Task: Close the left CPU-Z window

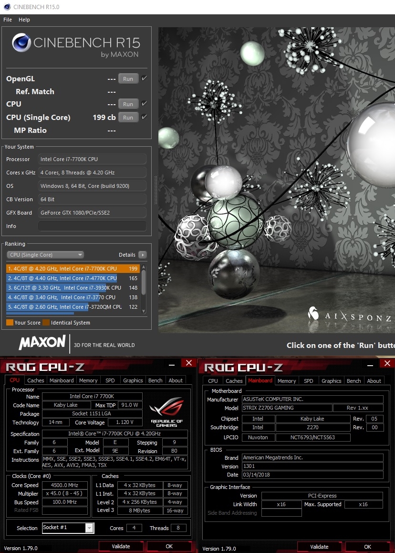Action: [x=189, y=363]
